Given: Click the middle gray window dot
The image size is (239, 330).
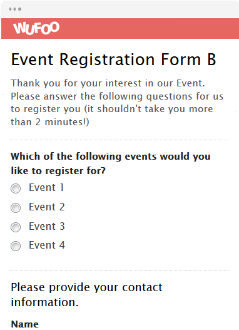Looking at the screenshot, I should coord(15,9).
